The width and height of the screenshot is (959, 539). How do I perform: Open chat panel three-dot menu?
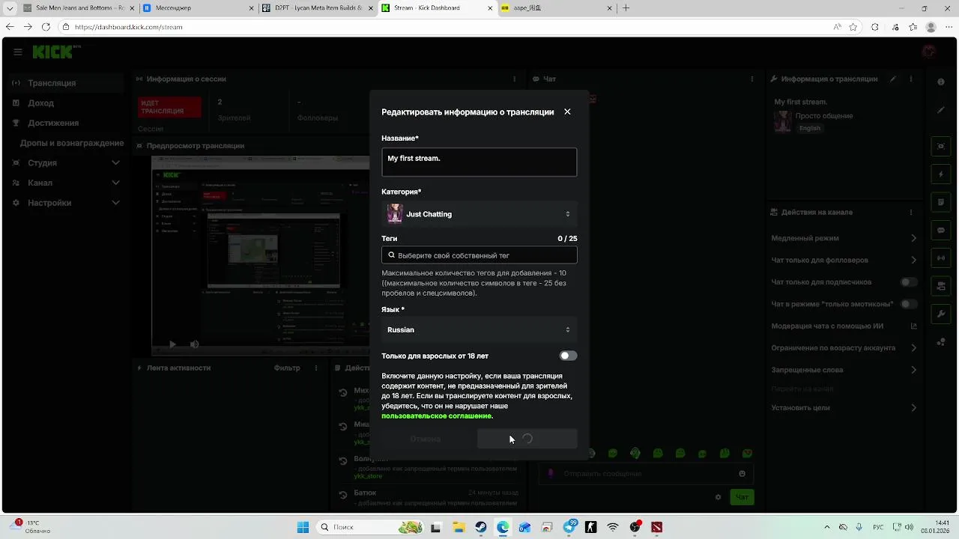coord(751,79)
